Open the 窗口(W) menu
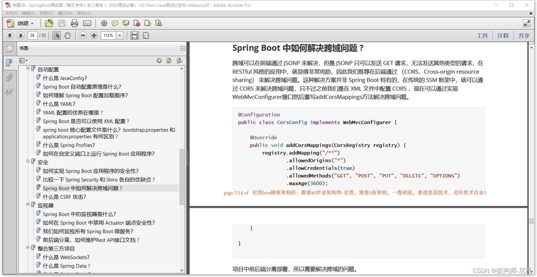This screenshot has width=537, height=277. [x=65, y=13]
